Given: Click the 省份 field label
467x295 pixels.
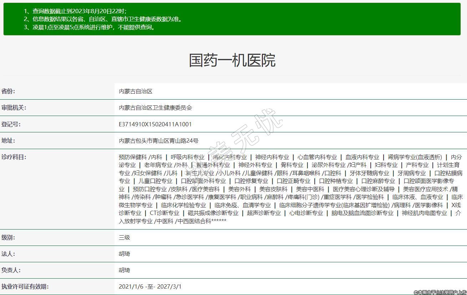Looking at the screenshot, I should click(x=8, y=91).
